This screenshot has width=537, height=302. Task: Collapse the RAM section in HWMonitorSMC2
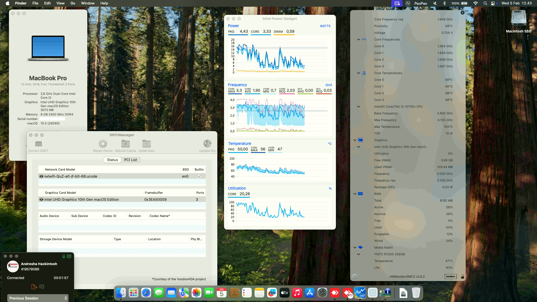355,194
